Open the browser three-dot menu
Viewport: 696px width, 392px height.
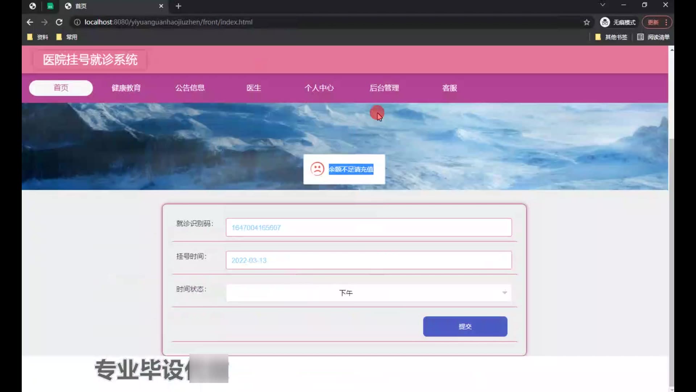click(666, 22)
